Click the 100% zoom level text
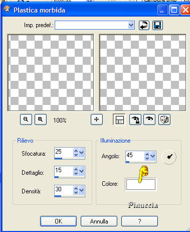Image resolution: width=190 pixels, height=232 pixels. click(60, 120)
